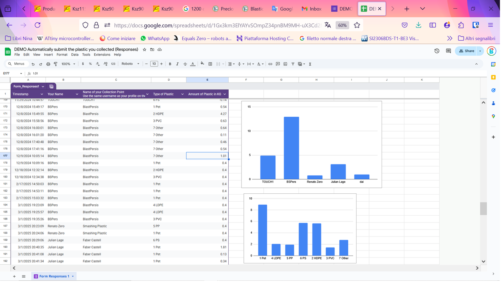Open the Extensions menu
This screenshot has width=502, height=285.
click(x=102, y=55)
